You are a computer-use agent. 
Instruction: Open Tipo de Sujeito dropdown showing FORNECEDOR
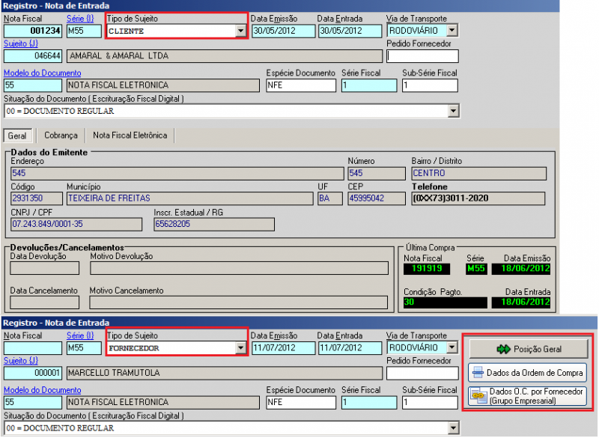pyautogui.click(x=240, y=348)
